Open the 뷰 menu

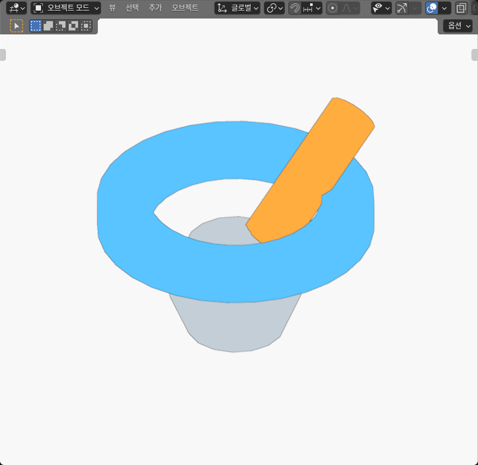tap(112, 8)
